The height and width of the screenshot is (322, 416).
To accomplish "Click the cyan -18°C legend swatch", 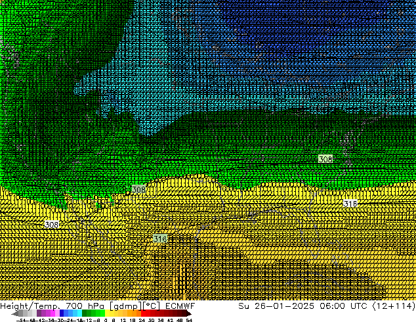I will [79, 314].
